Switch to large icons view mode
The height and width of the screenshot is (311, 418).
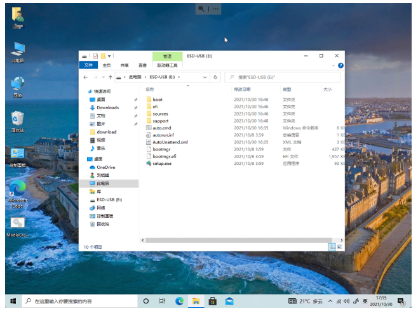tap(339, 246)
